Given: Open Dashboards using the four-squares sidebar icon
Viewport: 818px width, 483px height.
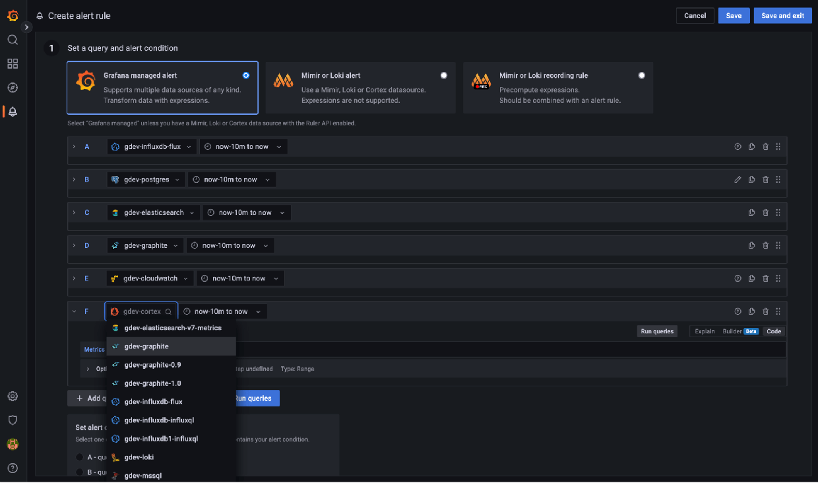Looking at the screenshot, I should [x=12, y=63].
